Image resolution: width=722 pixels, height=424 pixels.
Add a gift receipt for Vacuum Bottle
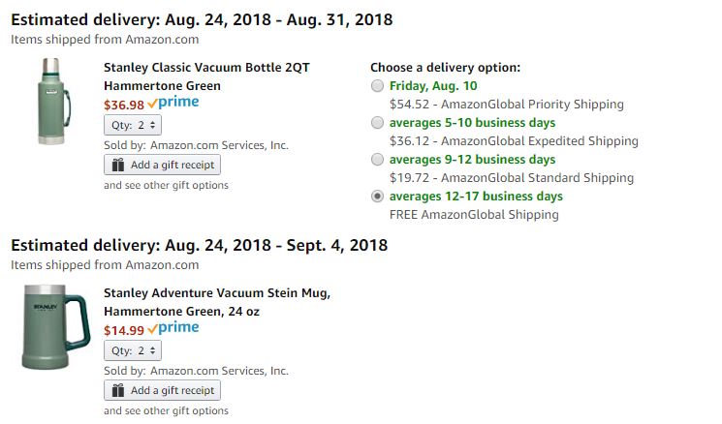pyautogui.click(x=162, y=165)
